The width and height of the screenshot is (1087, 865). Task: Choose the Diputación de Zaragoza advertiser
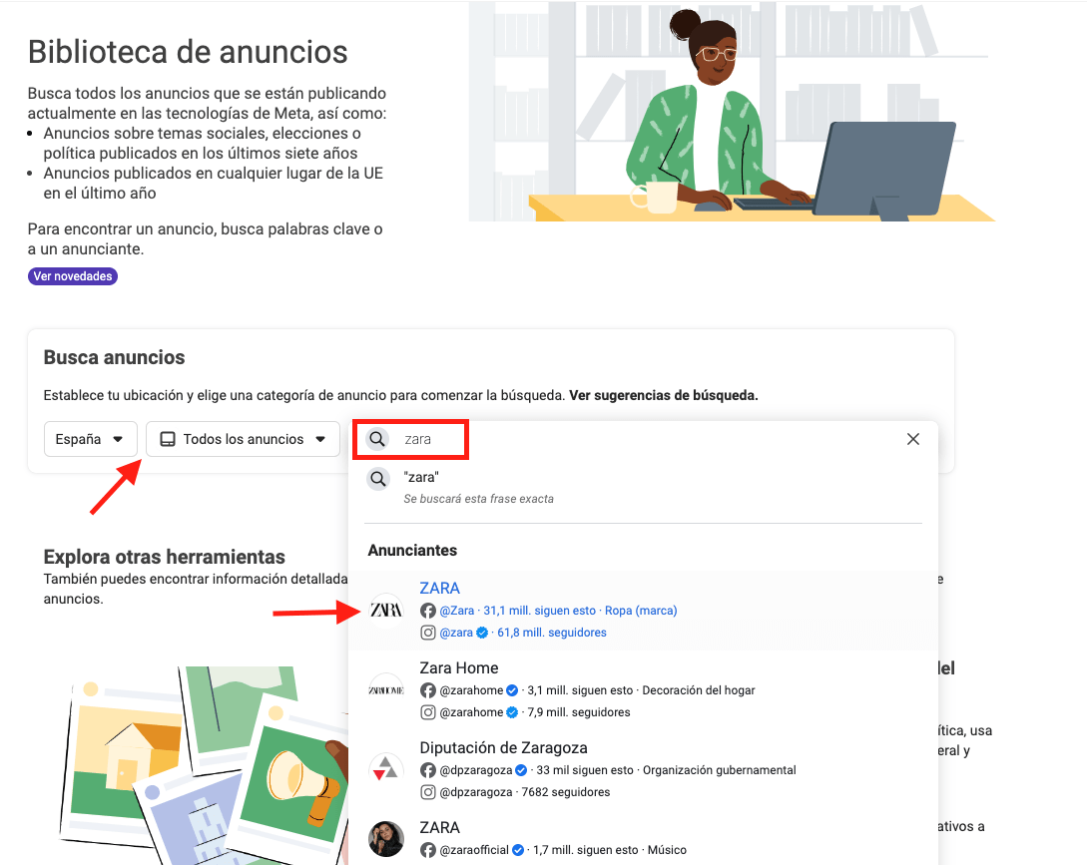pyautogui.click(x=644, y=769)
